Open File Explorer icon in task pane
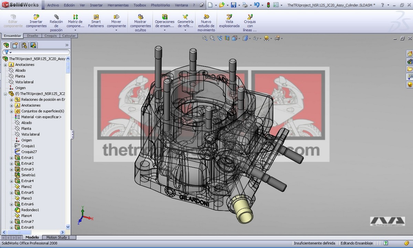 tap(410, 69)
